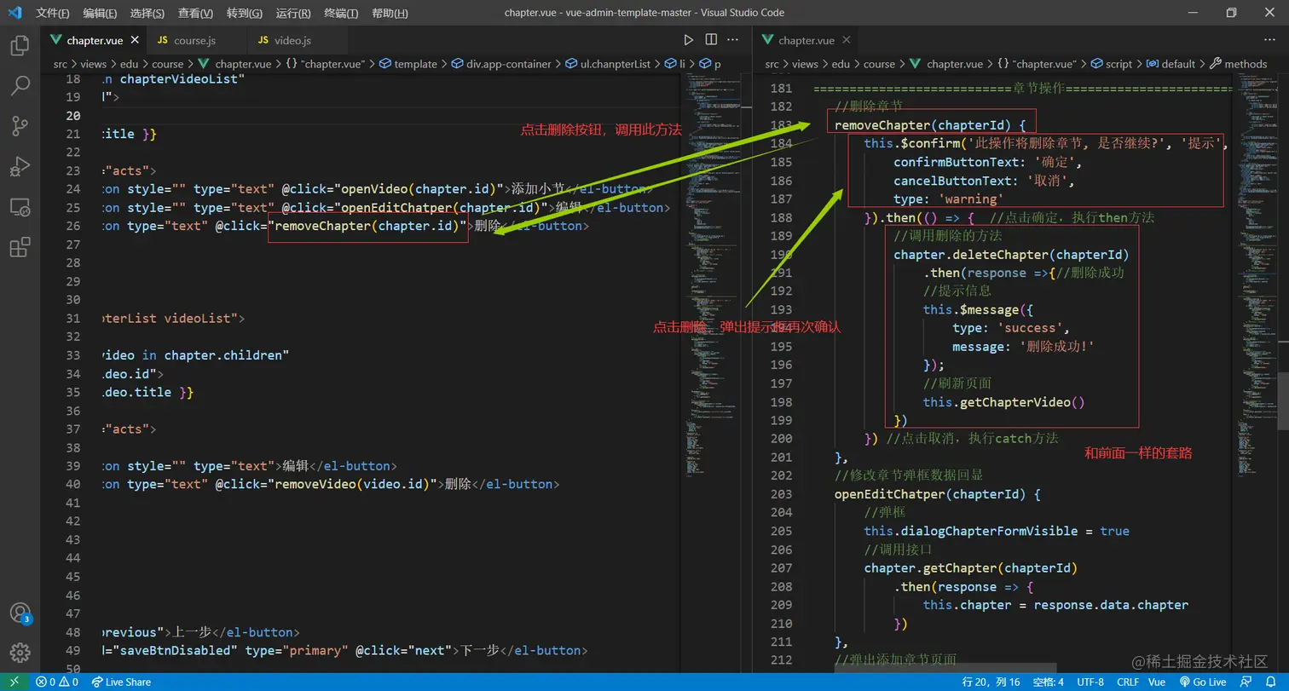Open the cursor position 行 20, 列 16 indicator
The height and width of the screenshot is (691, 1289).
click(991, 682)
